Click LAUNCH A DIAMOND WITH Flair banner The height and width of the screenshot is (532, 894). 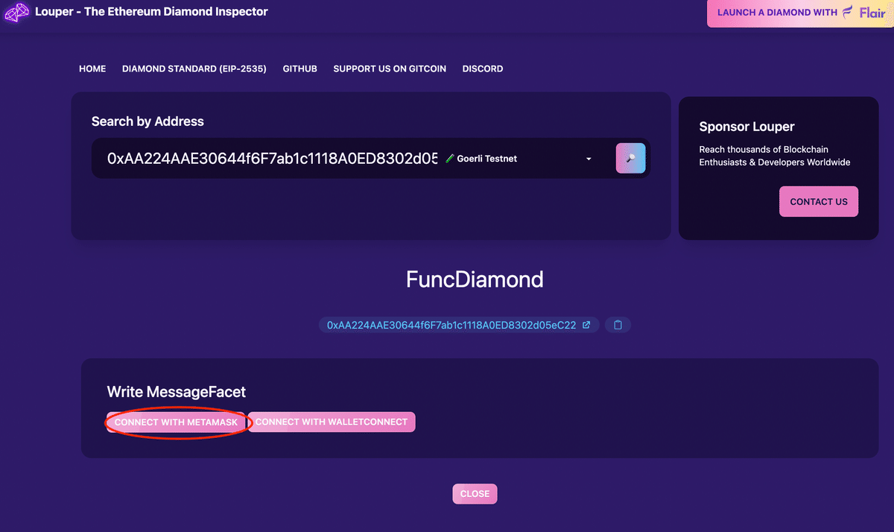coord(800,13)
